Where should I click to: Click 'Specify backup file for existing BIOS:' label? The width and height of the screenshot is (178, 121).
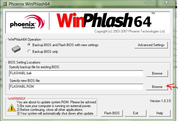click(34, 67)
